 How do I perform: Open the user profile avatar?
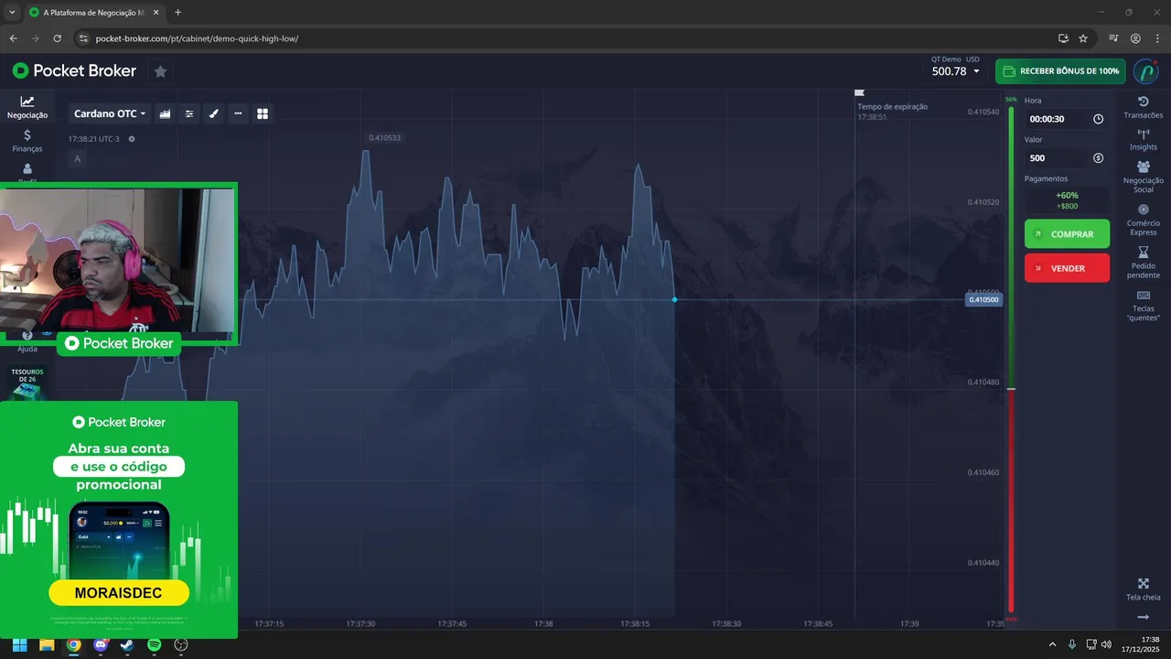[1145, 71]
